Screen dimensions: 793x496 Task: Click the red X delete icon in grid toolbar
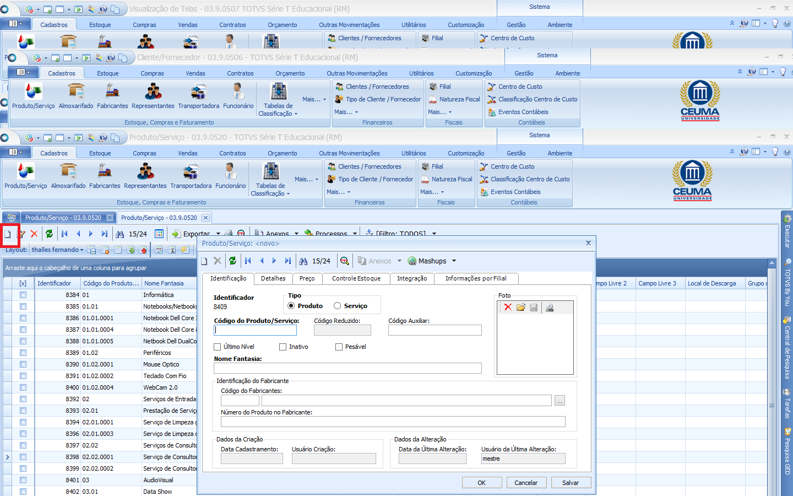point(34,234)
